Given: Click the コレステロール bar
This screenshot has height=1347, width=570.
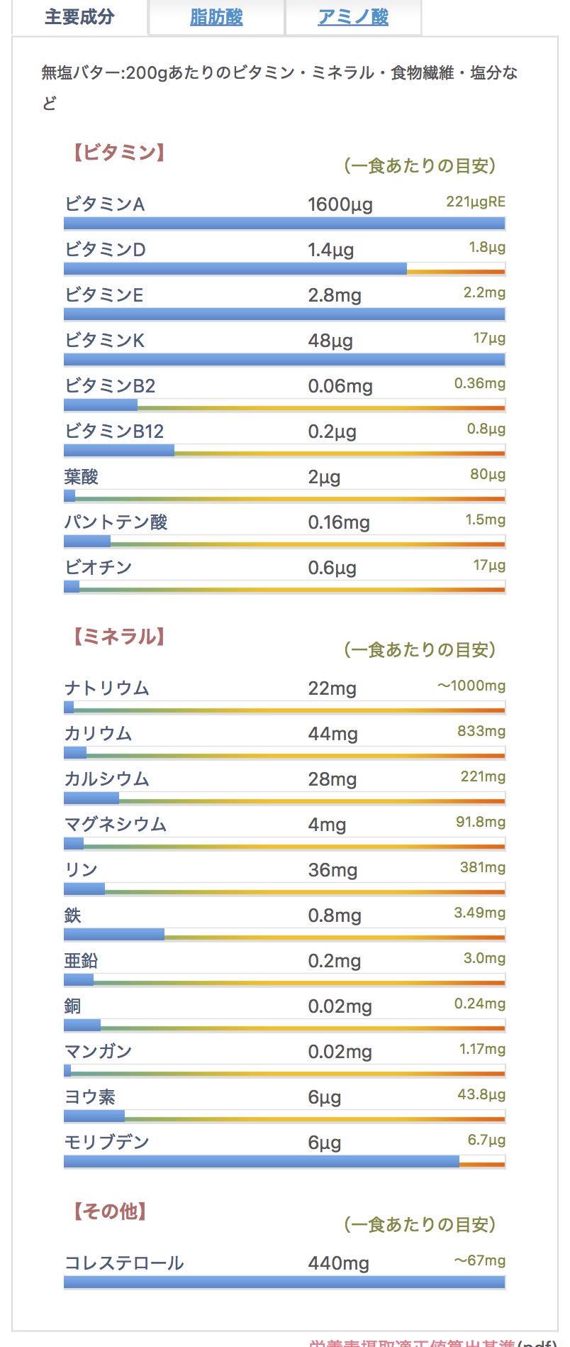Looking at the screenshot, I should point(284,1282).
